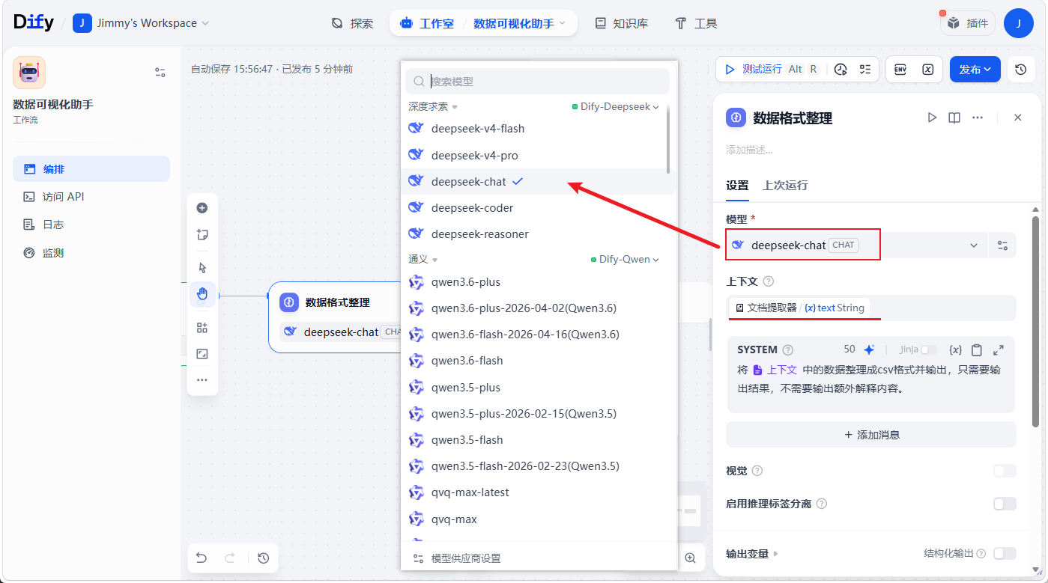Image resolution: width=1048 pixels, height=583 pixels.
Task: Switch to pointer mode cursor icon
Action: tap(202, 268)
